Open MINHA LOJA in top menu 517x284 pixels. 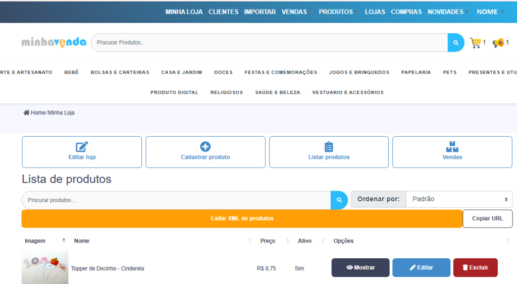click(x=184, y=12)
